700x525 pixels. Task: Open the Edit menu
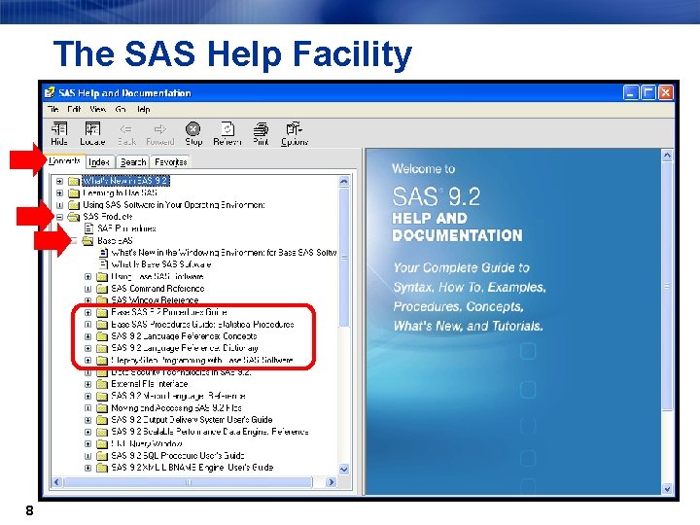[x=74, y=109]
